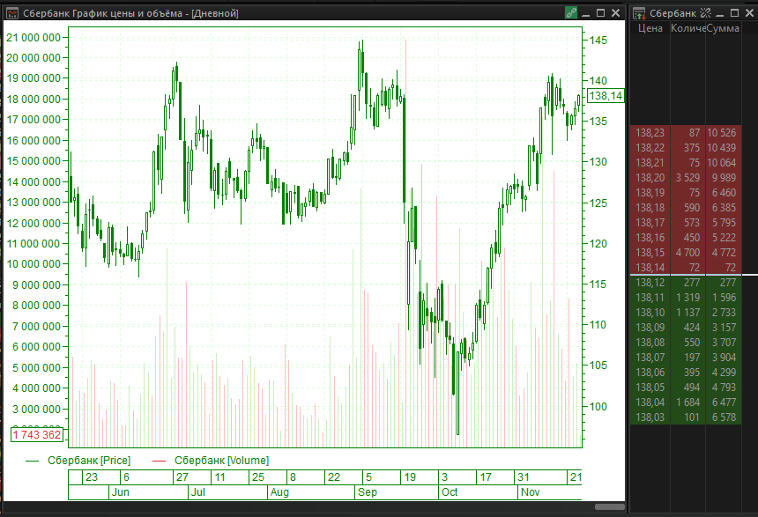Screen dimensions: 758x517
Task: Select the bid row at price 138,12
Action: [x=687, y=283]
